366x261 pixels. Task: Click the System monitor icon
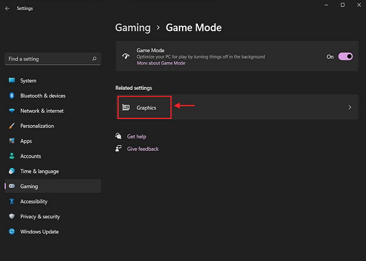click(12, 80)
